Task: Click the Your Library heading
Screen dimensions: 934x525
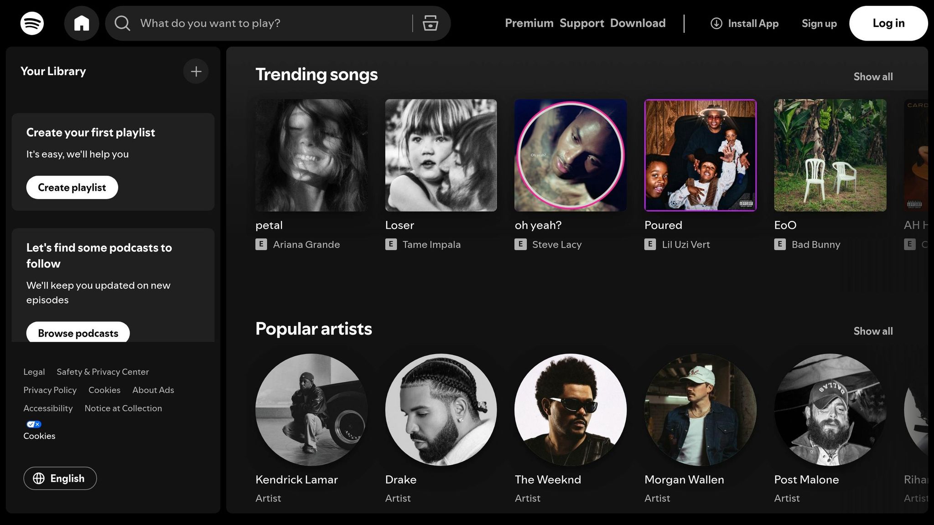Action: [x=53, y=71]
